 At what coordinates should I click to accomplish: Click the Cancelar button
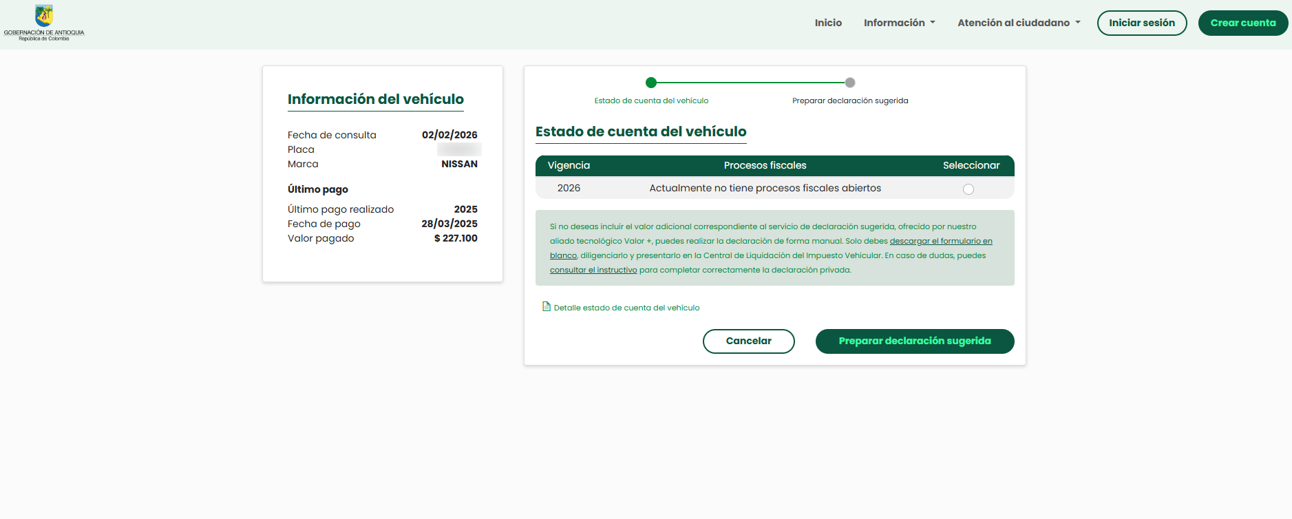749,341
